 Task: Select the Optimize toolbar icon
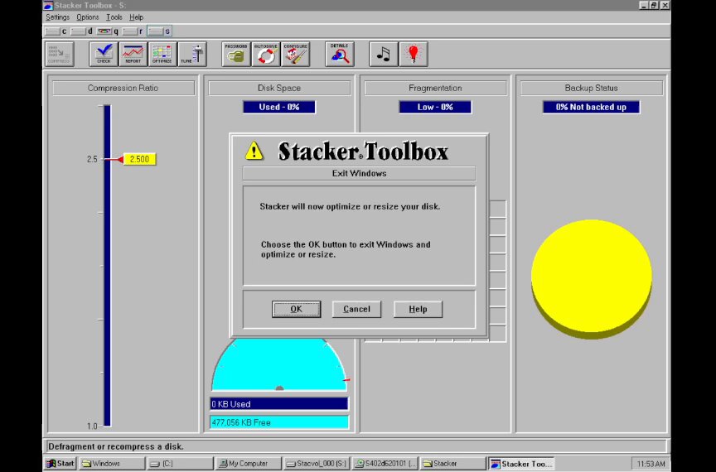(x=162, y=55)
